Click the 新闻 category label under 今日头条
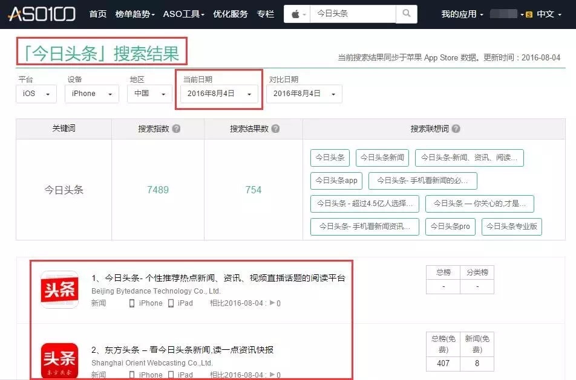Image resolution: width=576 pixels, height=380 pixels. pos(99,303)
